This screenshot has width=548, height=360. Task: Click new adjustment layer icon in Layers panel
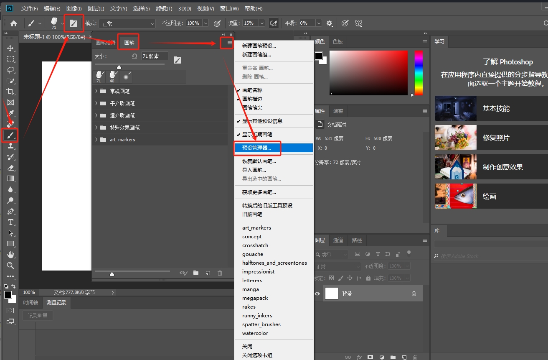point(381,357)
